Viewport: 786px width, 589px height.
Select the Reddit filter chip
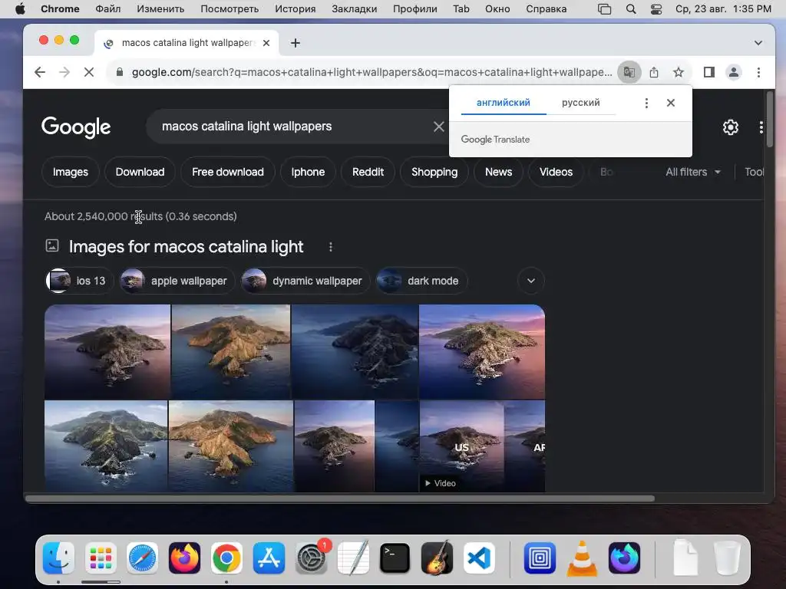pyautogui.click(x=368, y=173)
